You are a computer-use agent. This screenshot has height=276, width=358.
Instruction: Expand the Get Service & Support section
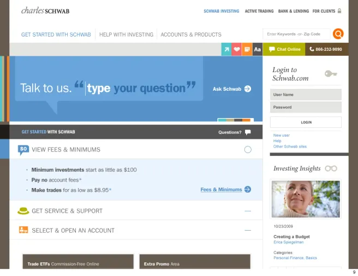[x=248, y=211]
